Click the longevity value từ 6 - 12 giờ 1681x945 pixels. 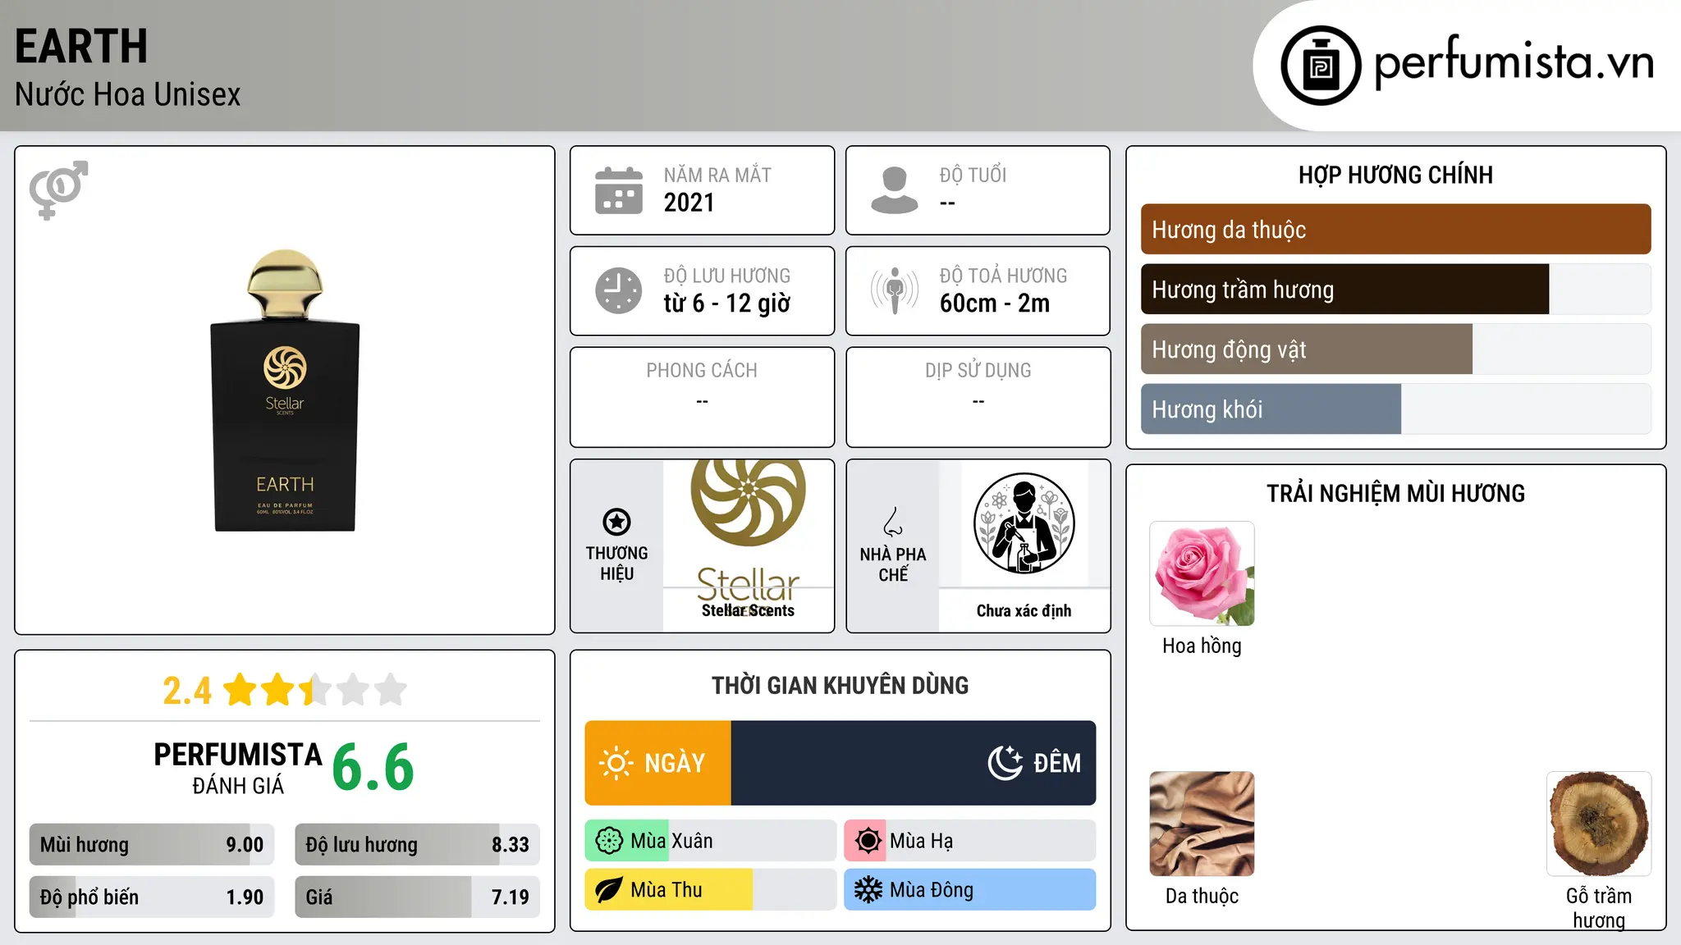pyautogui.click(x=727, y=304)
